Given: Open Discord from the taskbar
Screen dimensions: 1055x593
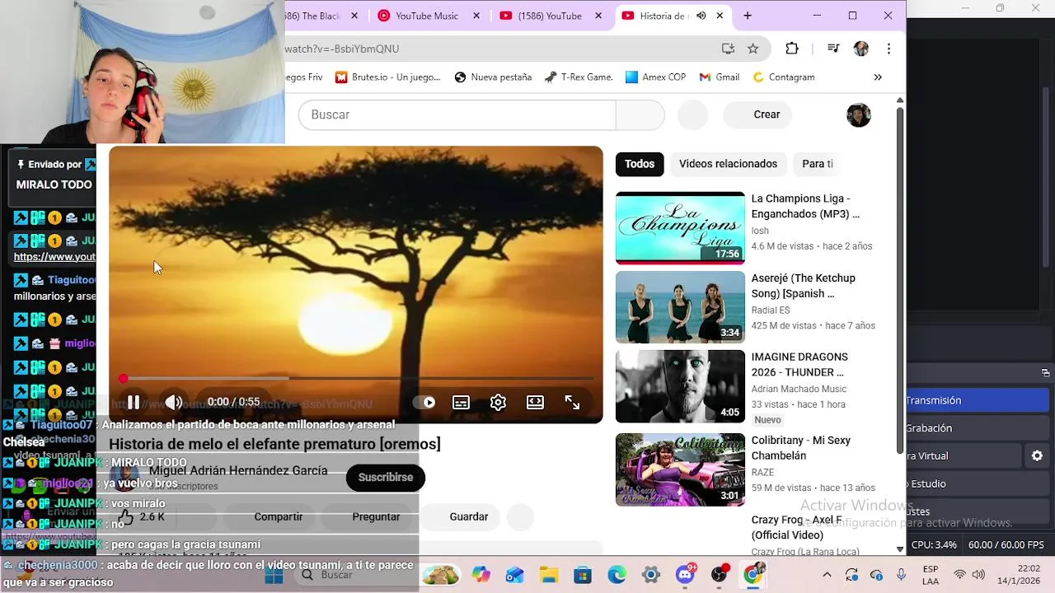Looking at the screenshot, I should [685, 575].
